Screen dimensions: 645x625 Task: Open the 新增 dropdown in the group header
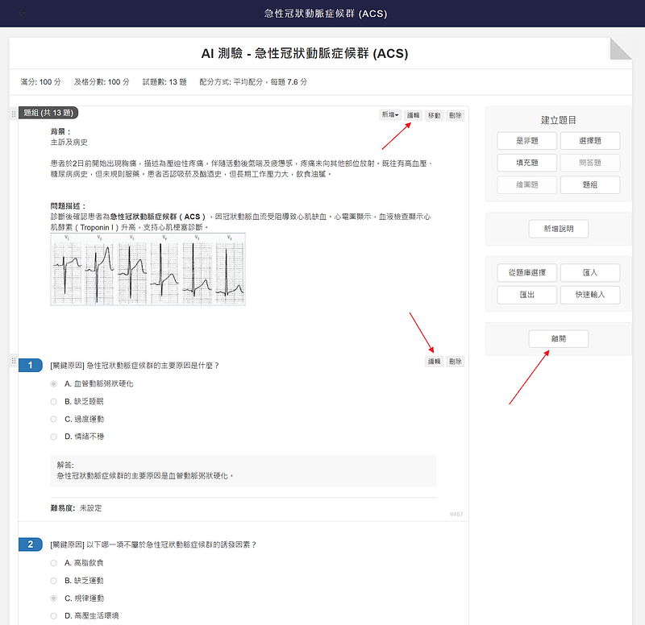pos(390,115)
